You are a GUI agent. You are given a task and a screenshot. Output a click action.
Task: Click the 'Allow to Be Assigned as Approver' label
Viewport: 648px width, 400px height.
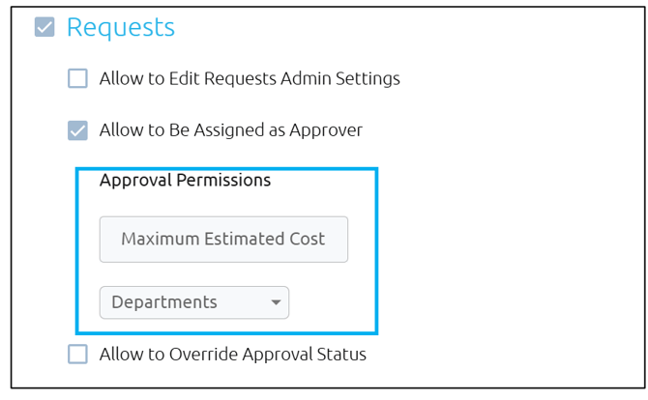point(231,129)
